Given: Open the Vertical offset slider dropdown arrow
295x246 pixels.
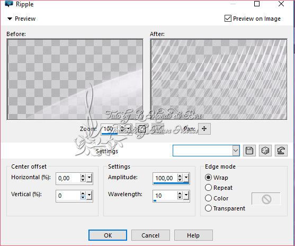Looking at the screenshot, I should [90, 196].
